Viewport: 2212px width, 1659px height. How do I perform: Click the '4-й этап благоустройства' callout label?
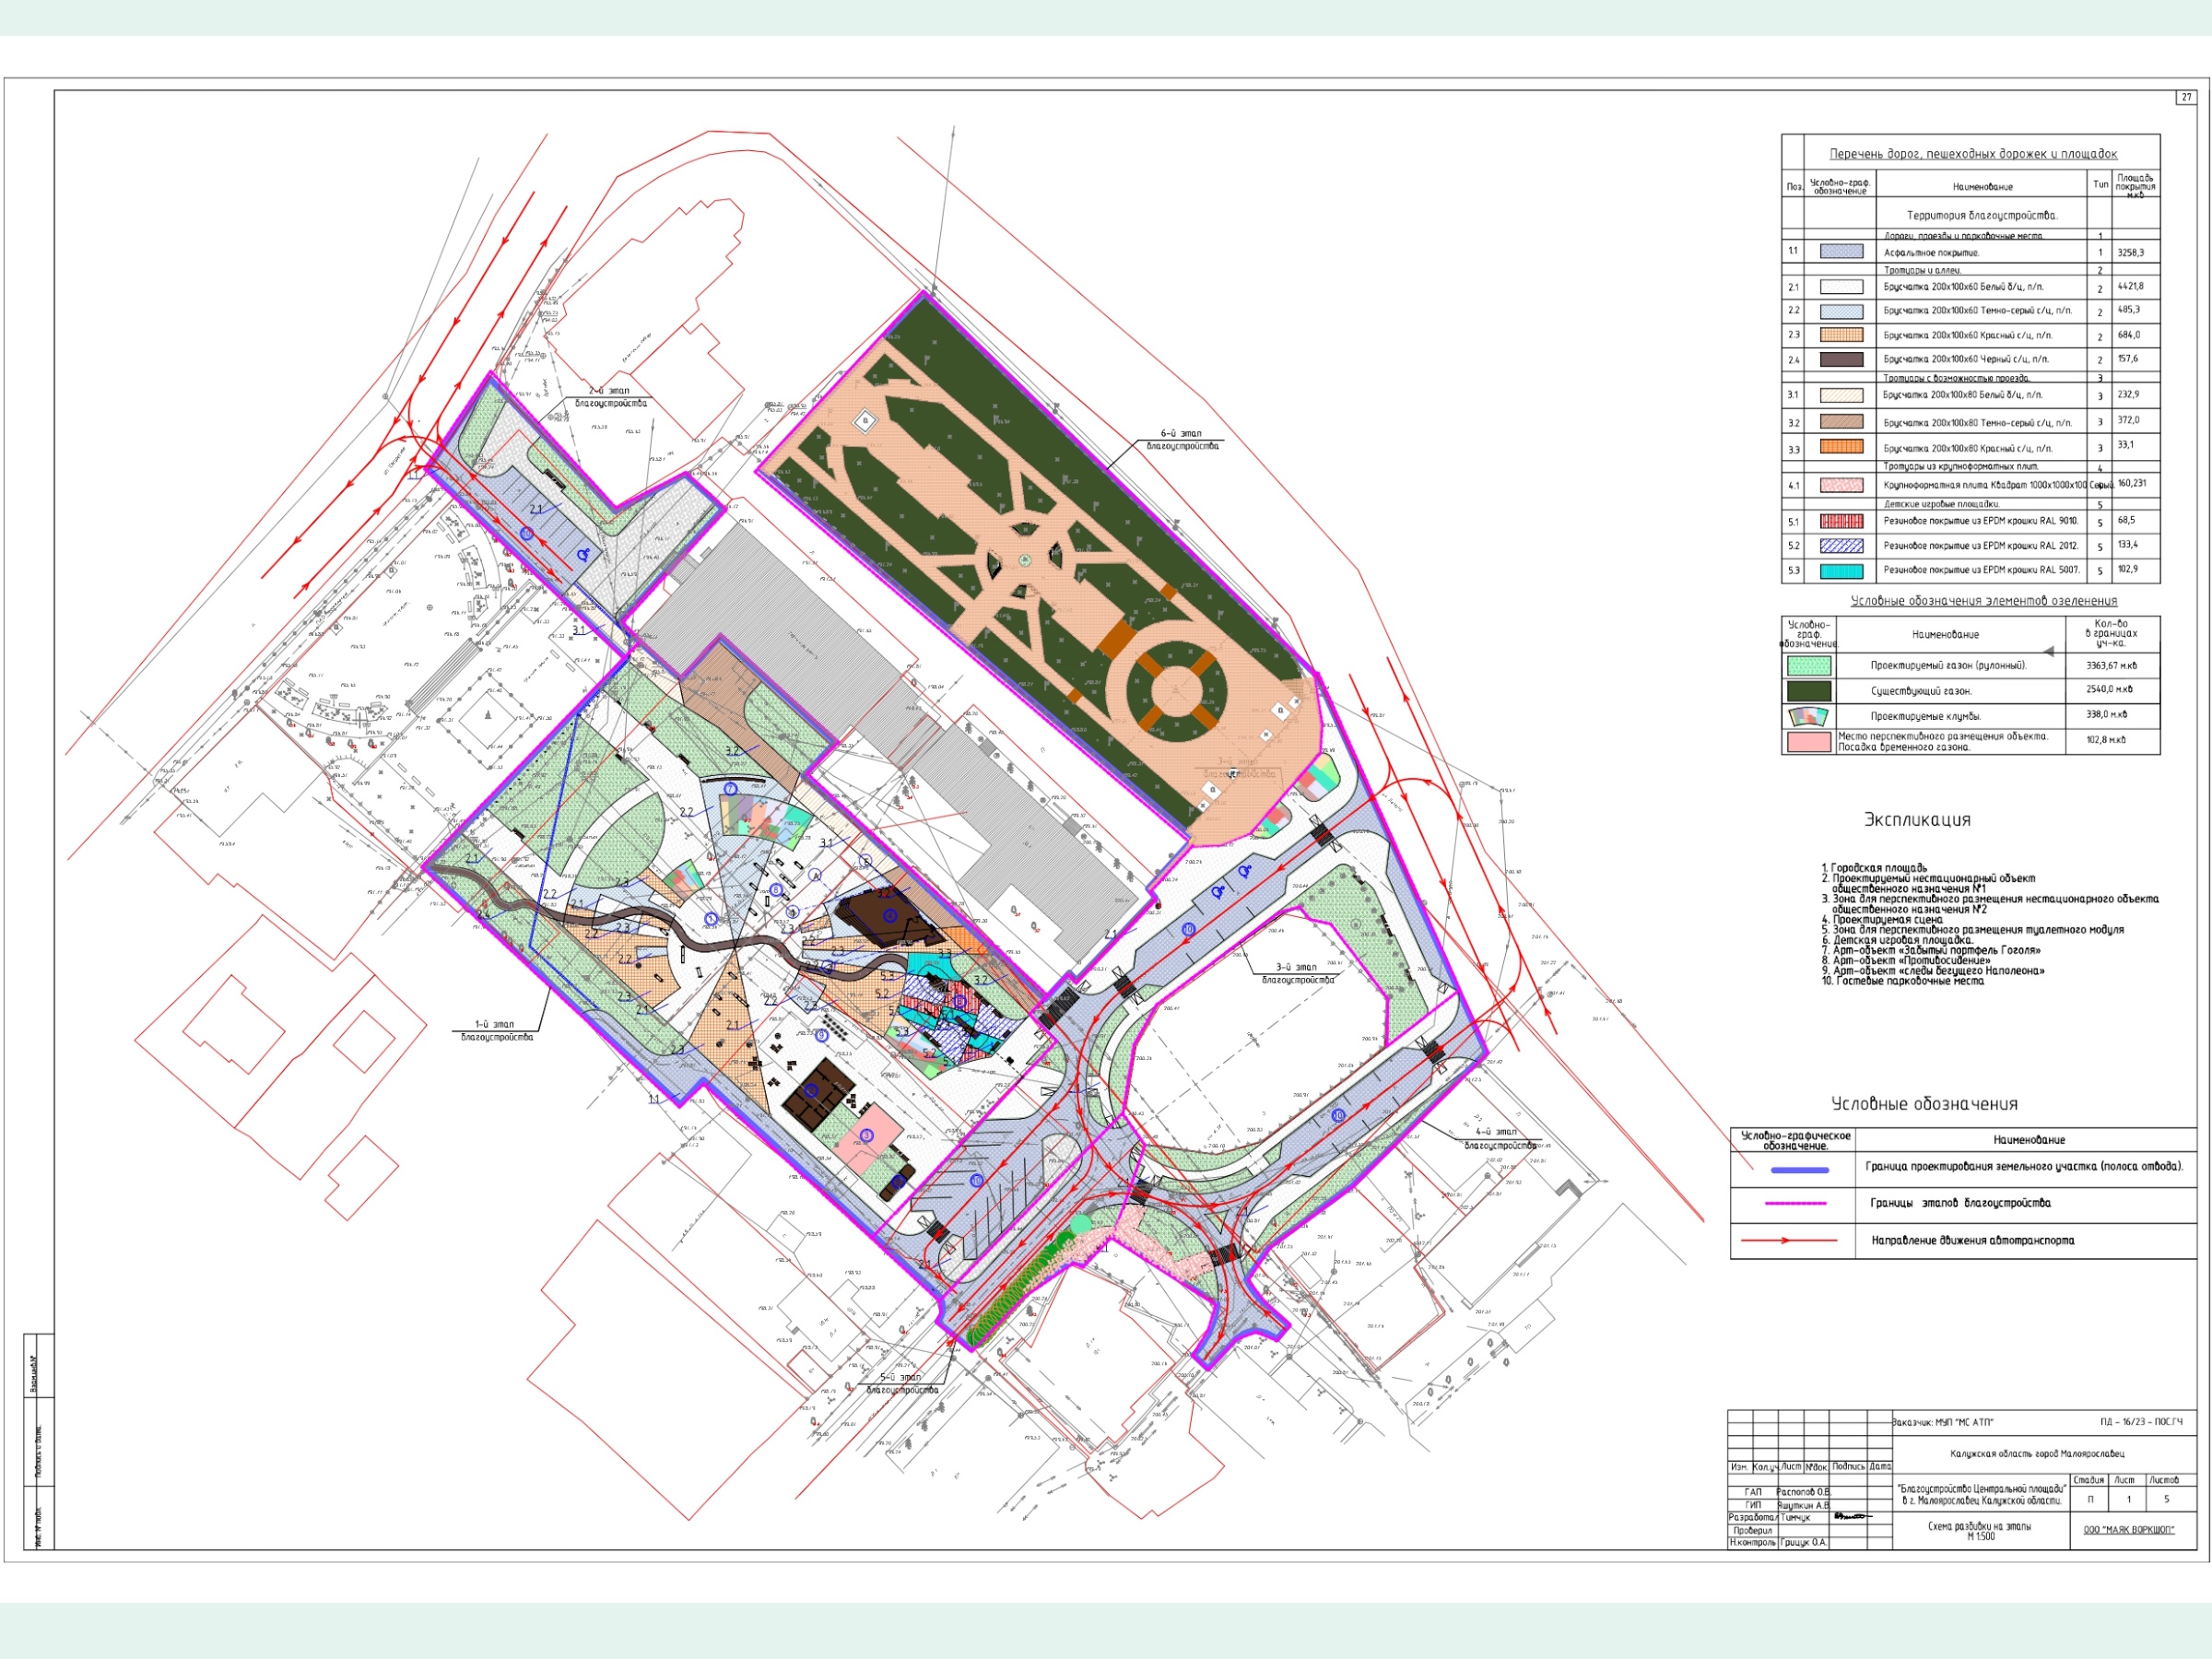(1500, 1139)
